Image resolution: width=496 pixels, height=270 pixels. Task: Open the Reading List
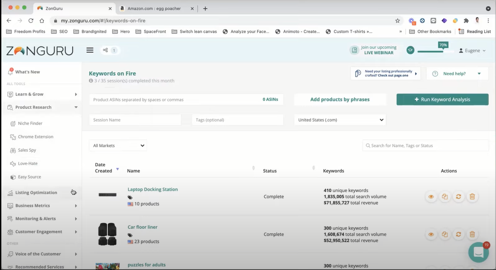475,31
